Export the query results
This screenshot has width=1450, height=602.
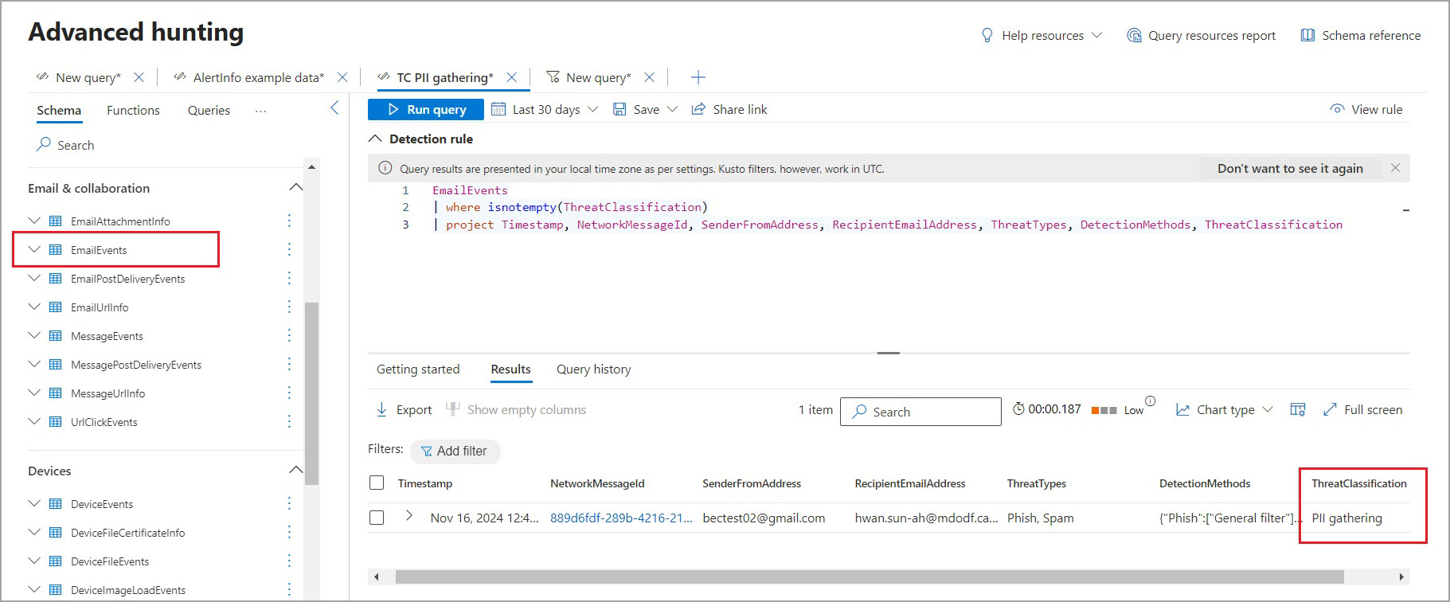click(404, 409)
